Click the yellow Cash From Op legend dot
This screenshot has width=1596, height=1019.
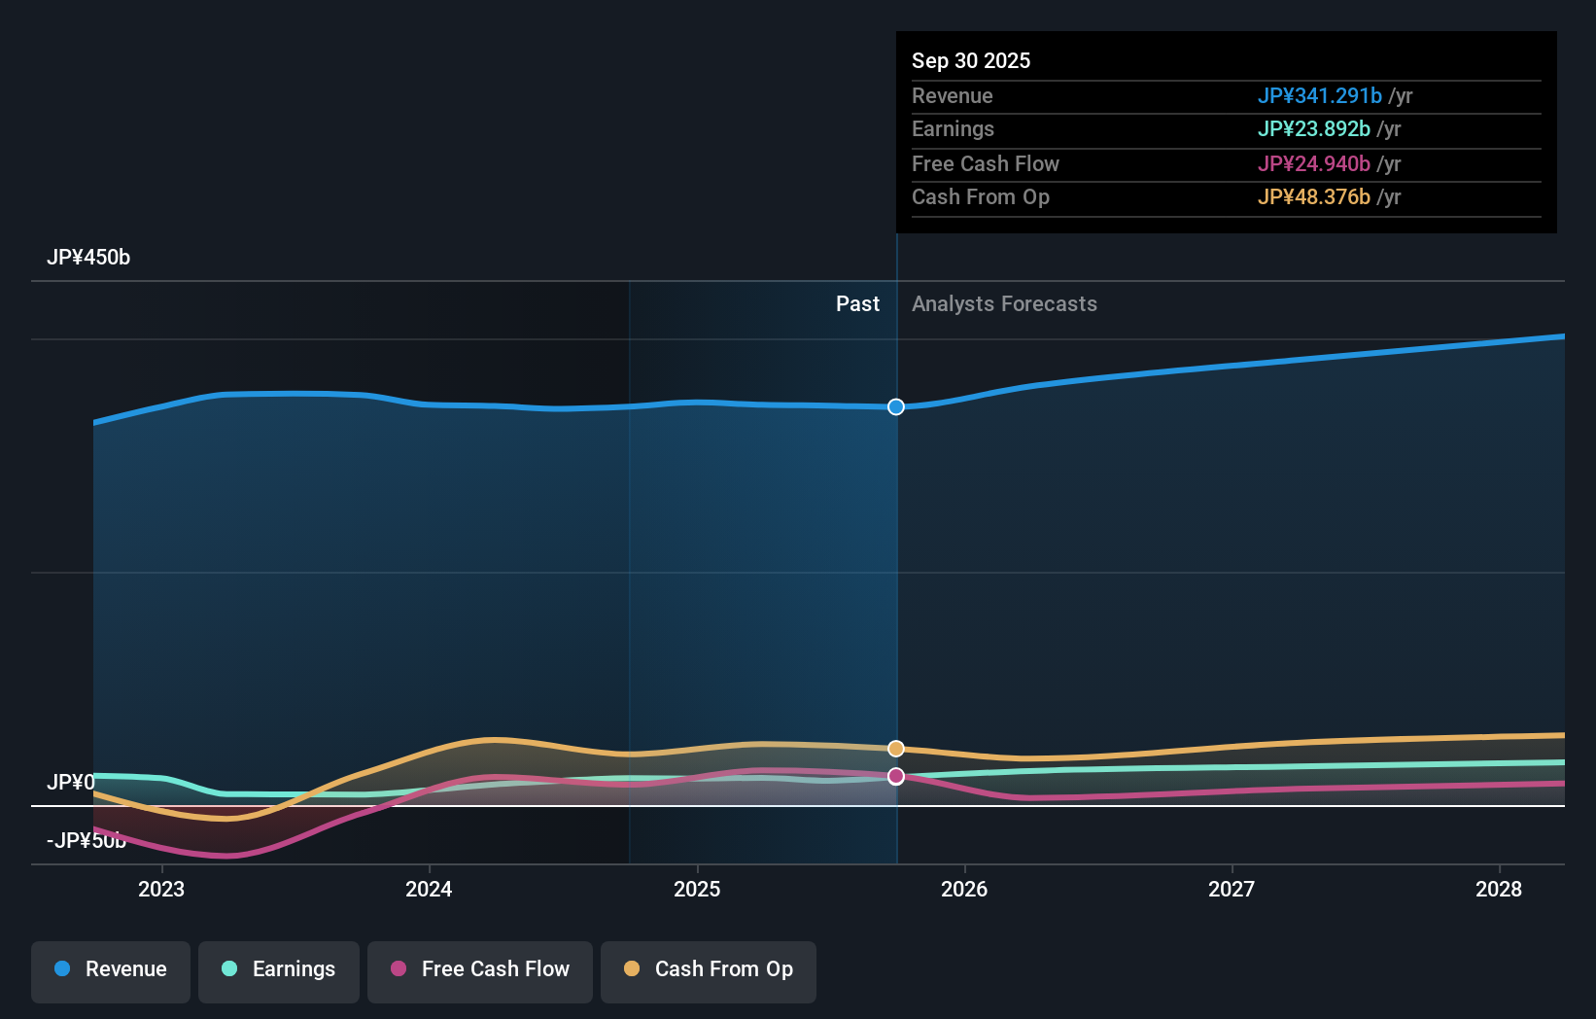coord(631,969)
